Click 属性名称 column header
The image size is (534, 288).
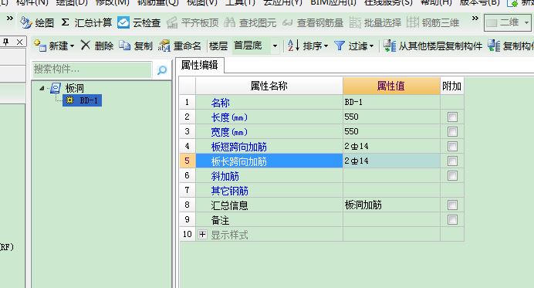click(x=269, y=86)
